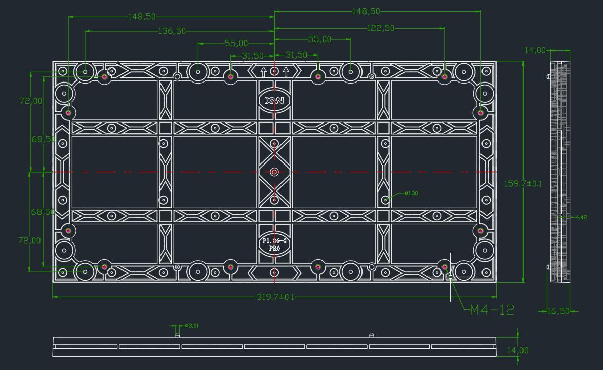603x370 pixels.
Task: Click the crosshair cursor pickbox near M4-12 leader
Action: [x=450, y=276]
